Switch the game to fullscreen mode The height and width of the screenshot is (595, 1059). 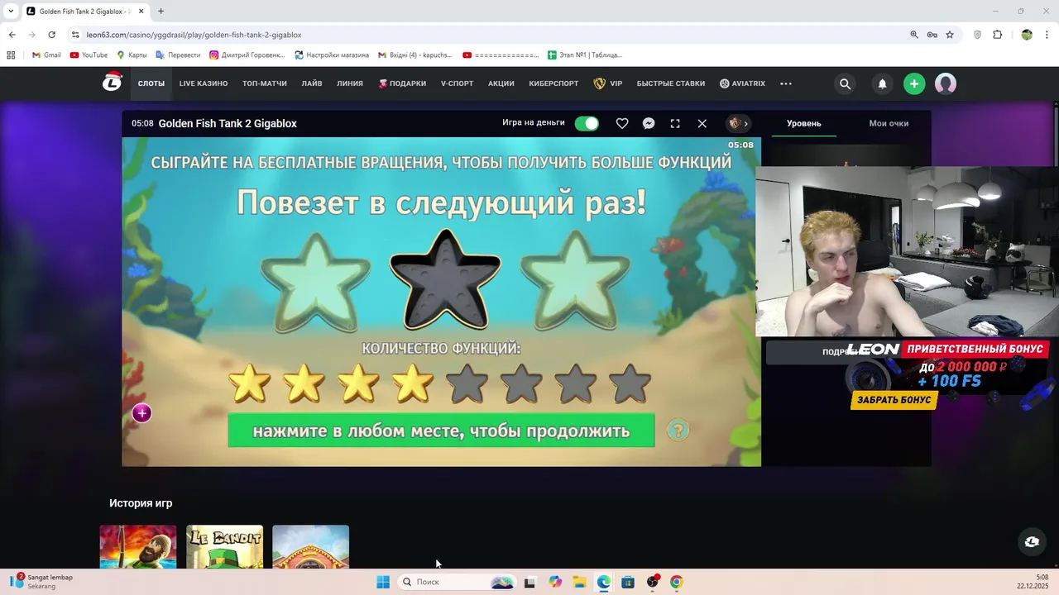point(675,123)
